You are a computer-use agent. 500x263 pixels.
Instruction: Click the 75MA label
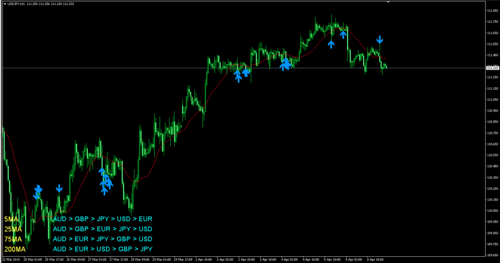[13, 239]
